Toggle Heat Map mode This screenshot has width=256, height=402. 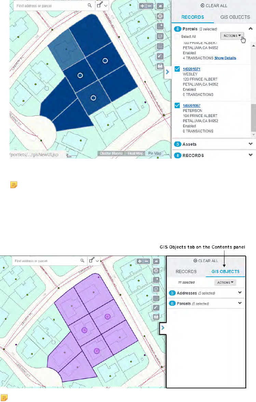click(x=135, y=153)
